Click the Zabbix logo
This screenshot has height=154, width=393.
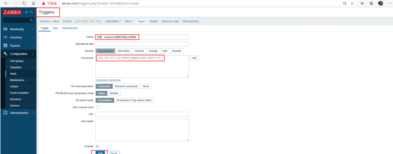click(12, 12)
